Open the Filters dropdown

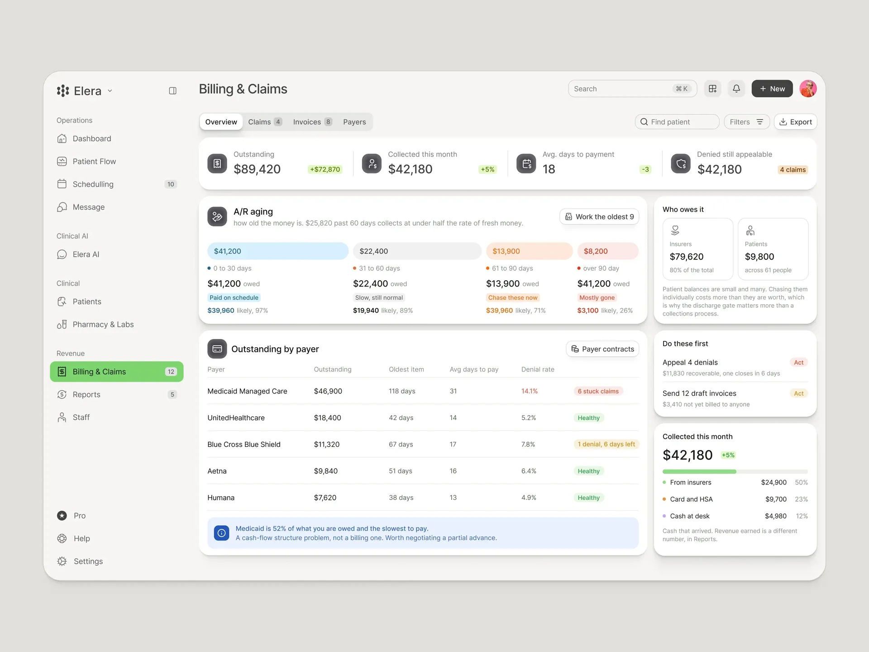point(747,122)
